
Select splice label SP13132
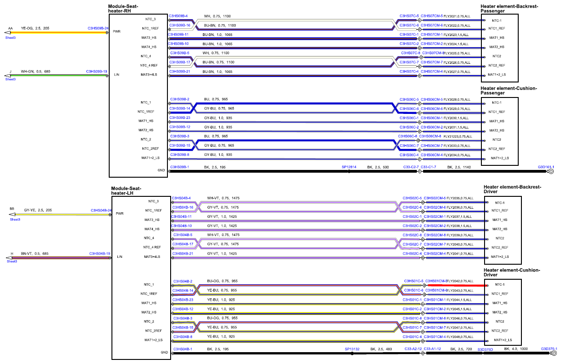point(352,349)
